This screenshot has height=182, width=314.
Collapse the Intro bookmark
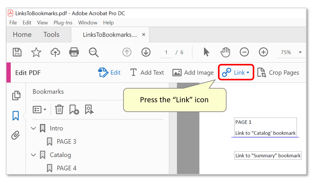(34, 128)
